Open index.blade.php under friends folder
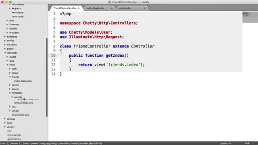258x145 pixels. (23, 81)
